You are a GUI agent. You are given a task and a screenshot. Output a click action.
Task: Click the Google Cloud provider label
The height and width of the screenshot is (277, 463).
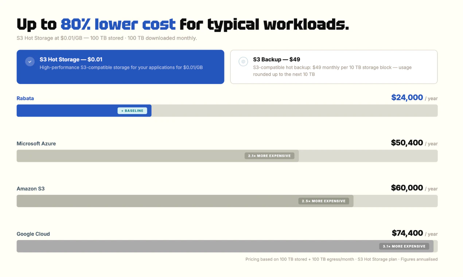click(x=33, y=234)
